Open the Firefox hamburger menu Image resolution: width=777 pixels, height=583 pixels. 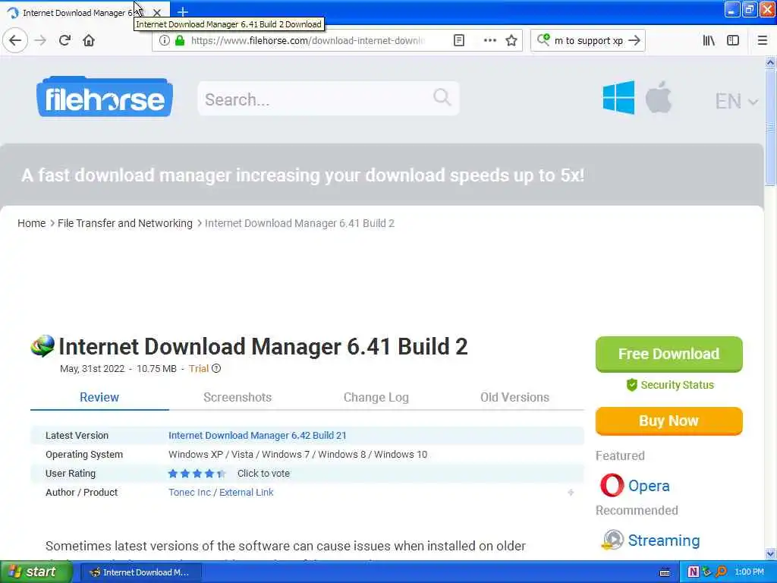763,41
